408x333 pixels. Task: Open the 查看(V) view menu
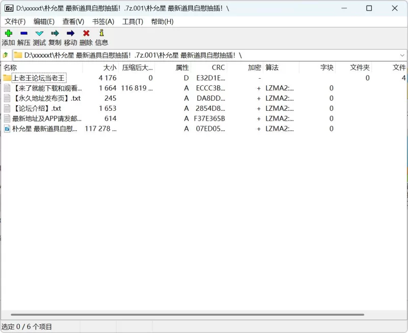coord(73,21)
